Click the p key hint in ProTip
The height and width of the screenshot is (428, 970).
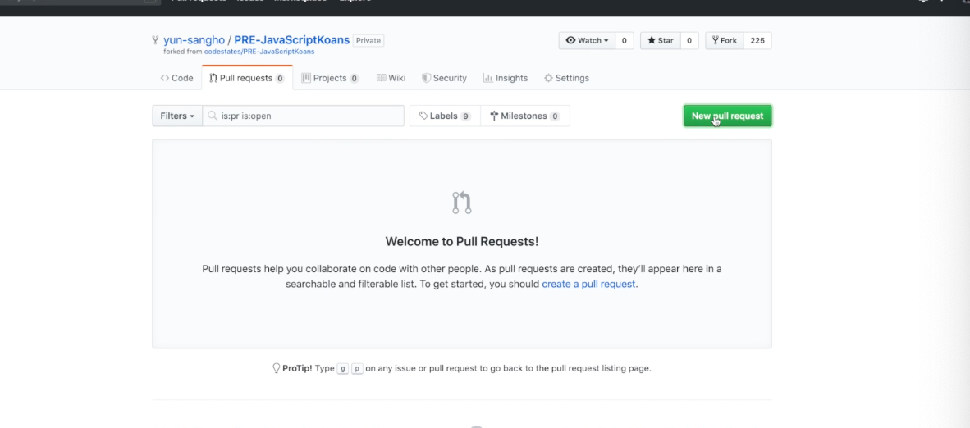click(x=358, y=369)
